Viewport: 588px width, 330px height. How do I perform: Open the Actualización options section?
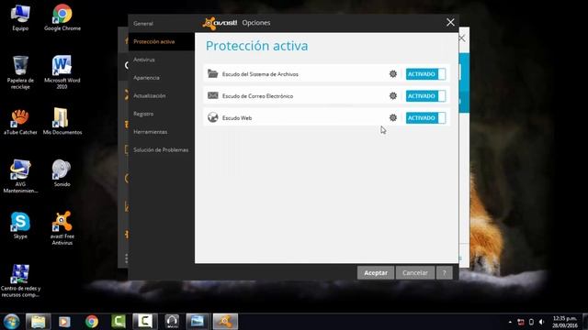[149, 95]
